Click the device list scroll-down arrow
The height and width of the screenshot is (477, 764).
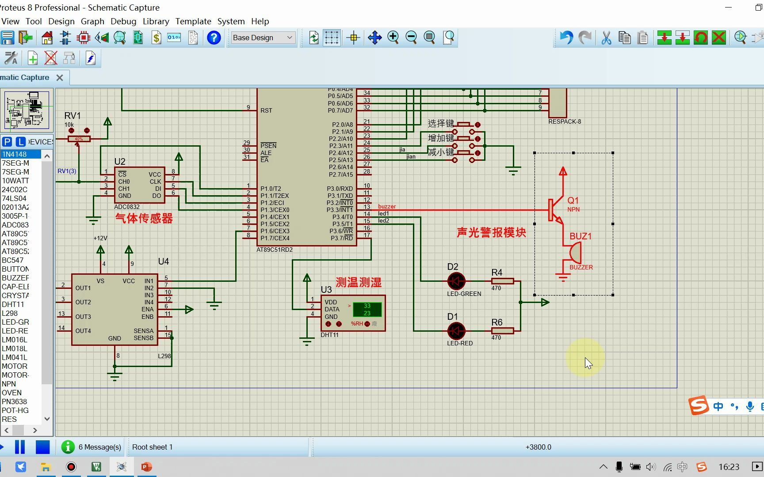[x=47, y=419]
